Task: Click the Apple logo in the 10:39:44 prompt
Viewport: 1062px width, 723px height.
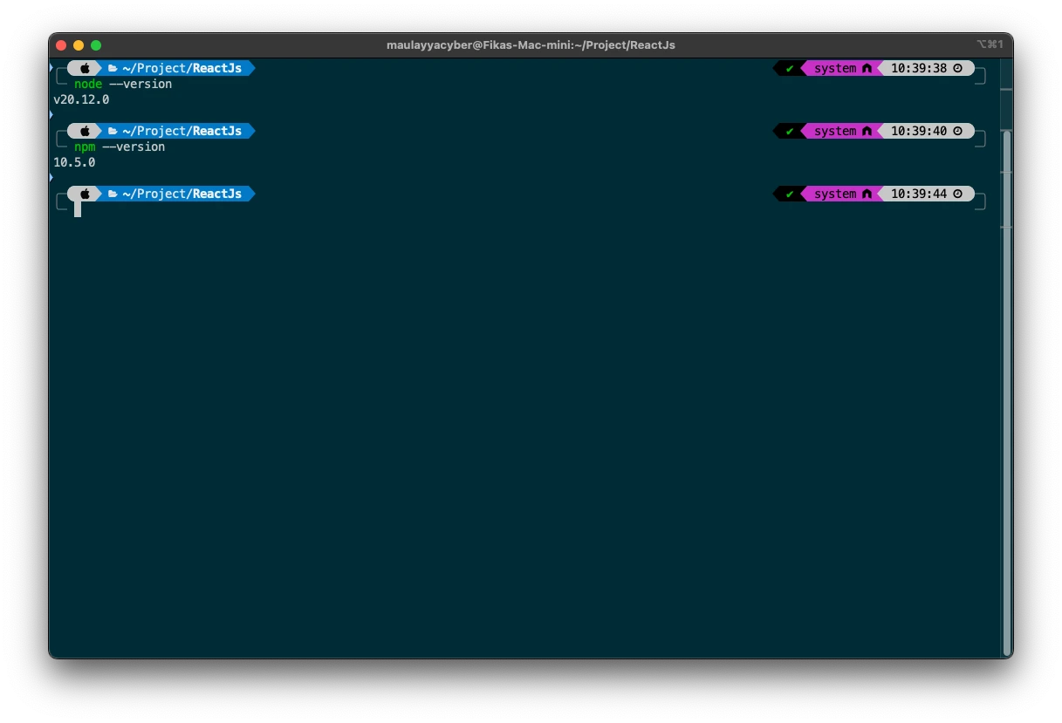Action: pos(85,194)
